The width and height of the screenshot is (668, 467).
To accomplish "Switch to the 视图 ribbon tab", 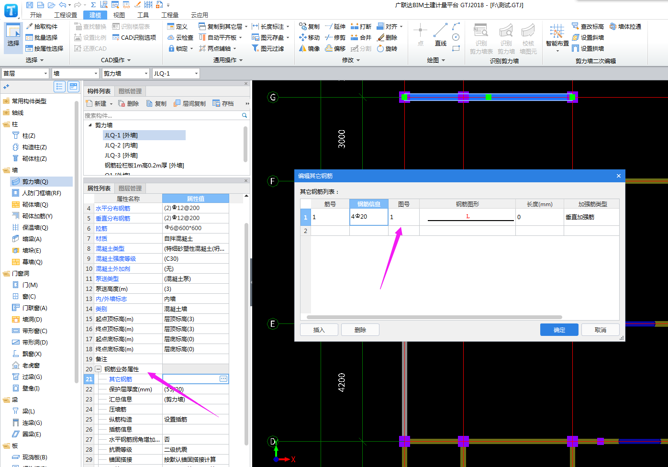I will (x=119, y=15).
